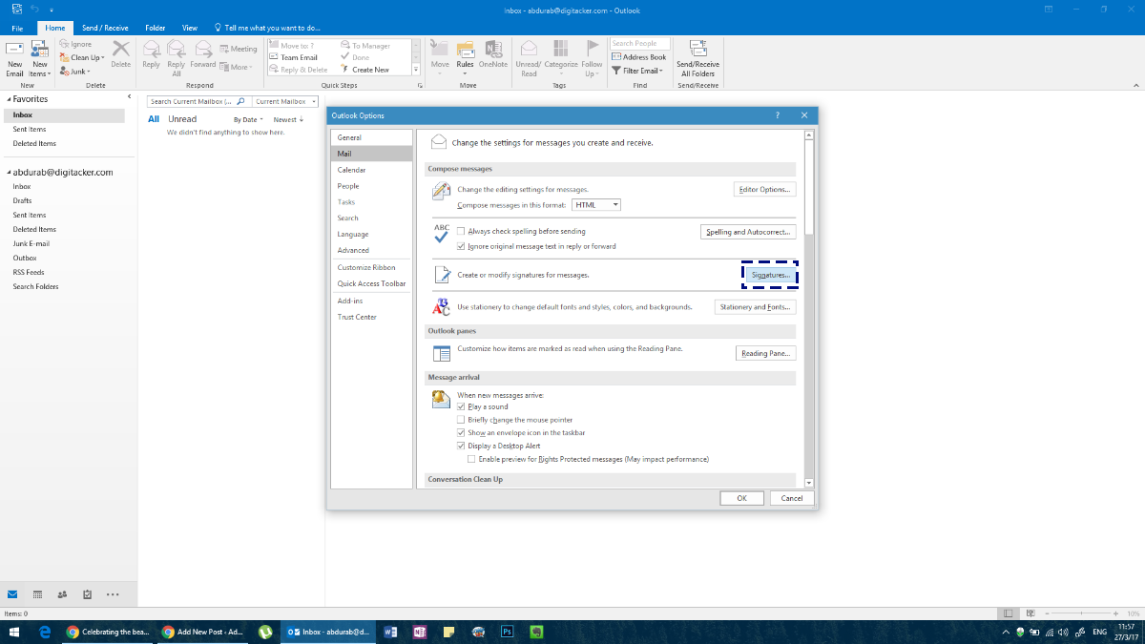Click the Send/Receive All Folders icon

pyautogui.click(x=697, y=58)
